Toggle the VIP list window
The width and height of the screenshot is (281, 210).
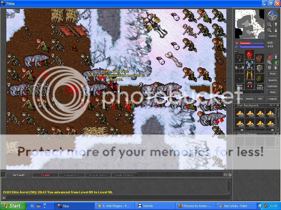[x=260, y=99]
